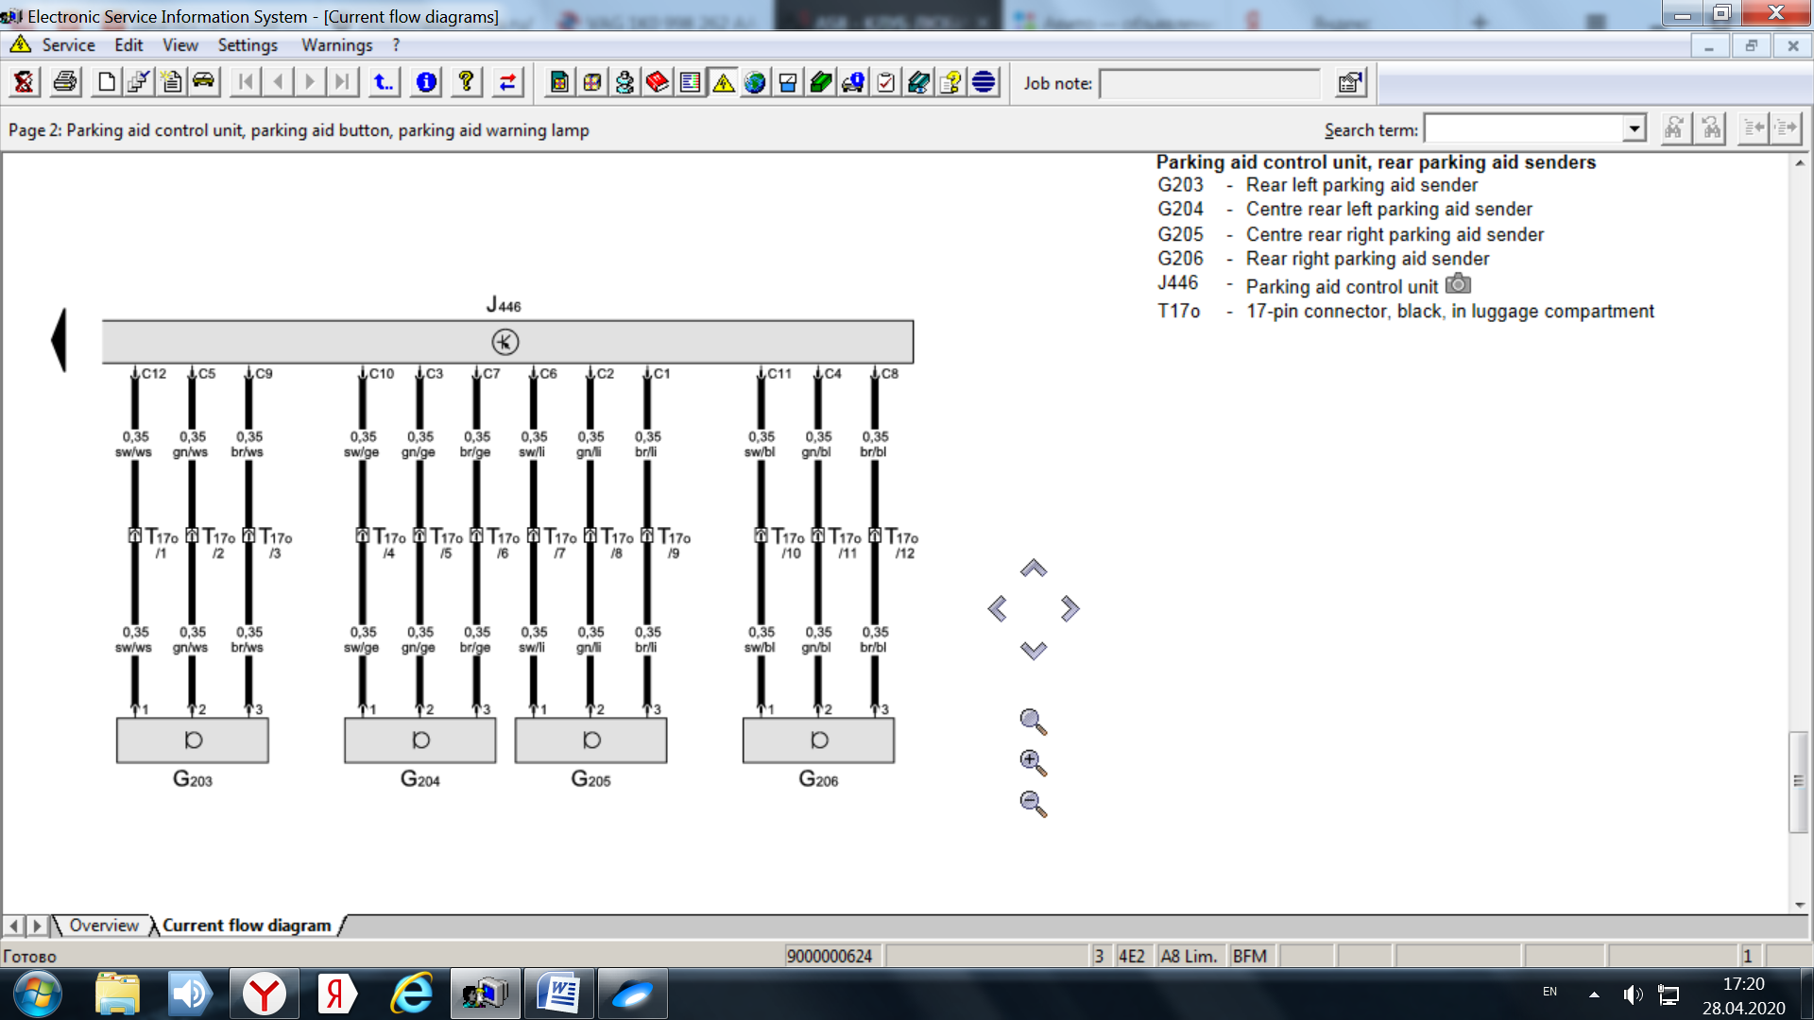The height and width of the screenshot is (1020, 1814).
Task: Click into the Job note field
Action: coord(1209,84)
